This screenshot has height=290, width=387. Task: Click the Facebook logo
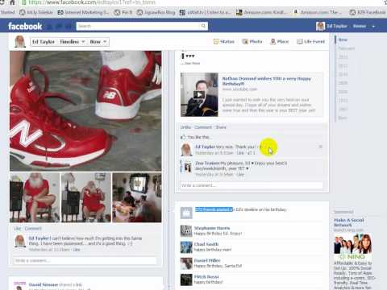click(x=25, y=27)
